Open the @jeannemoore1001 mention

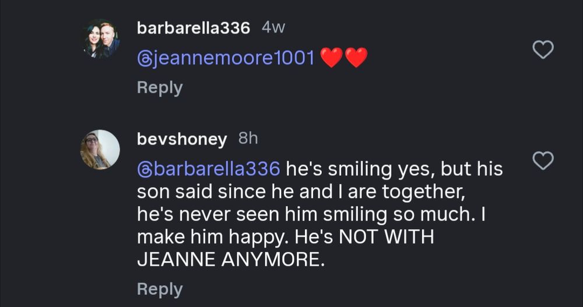pos(226,58)
